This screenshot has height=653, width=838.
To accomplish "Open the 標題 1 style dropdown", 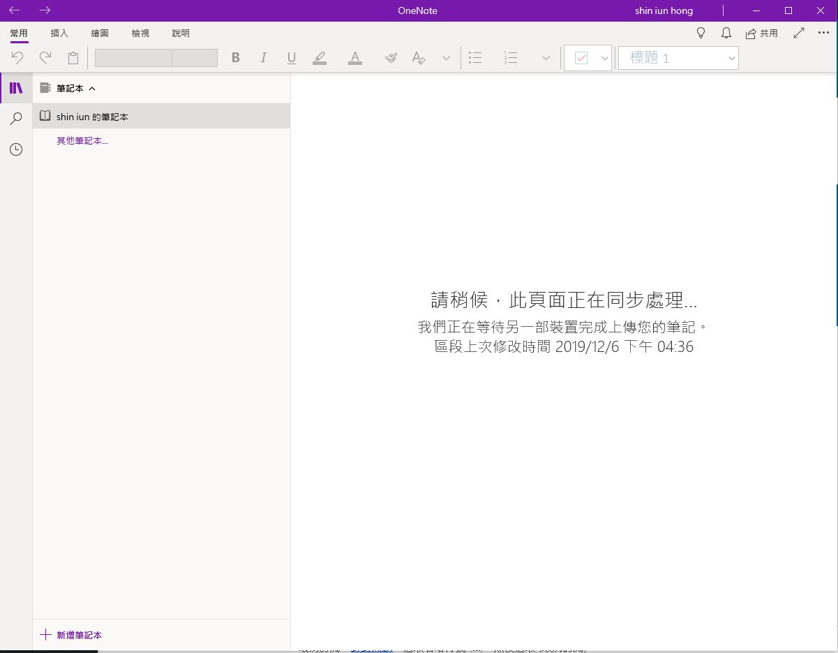I will coord(678,59).
